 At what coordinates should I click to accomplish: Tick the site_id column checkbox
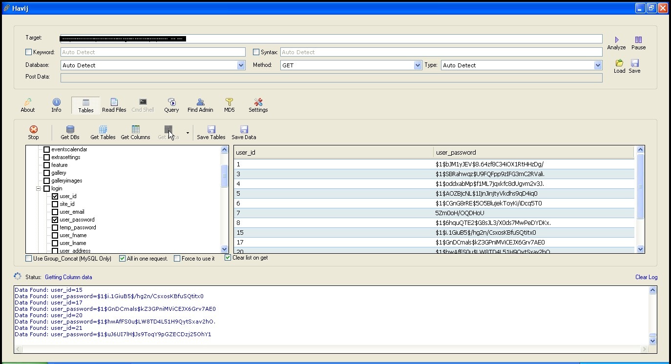point(55,204)
